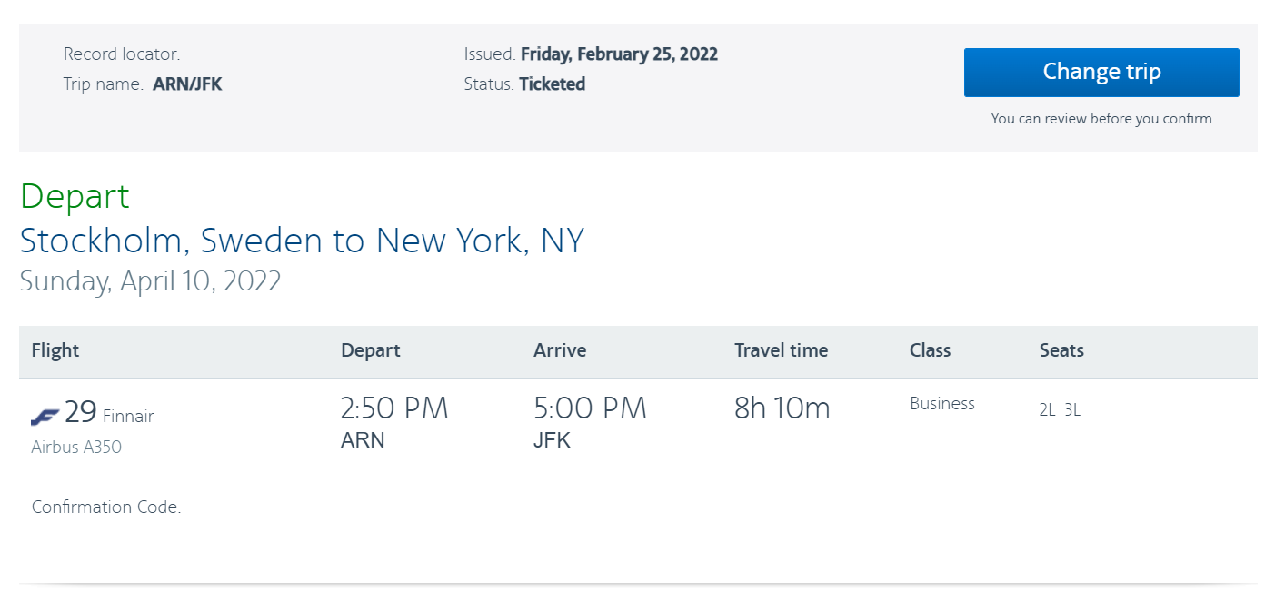Click the Finnair airline logo icon
The width and height of the screenshot is (1275, 600).
(45, 412)
